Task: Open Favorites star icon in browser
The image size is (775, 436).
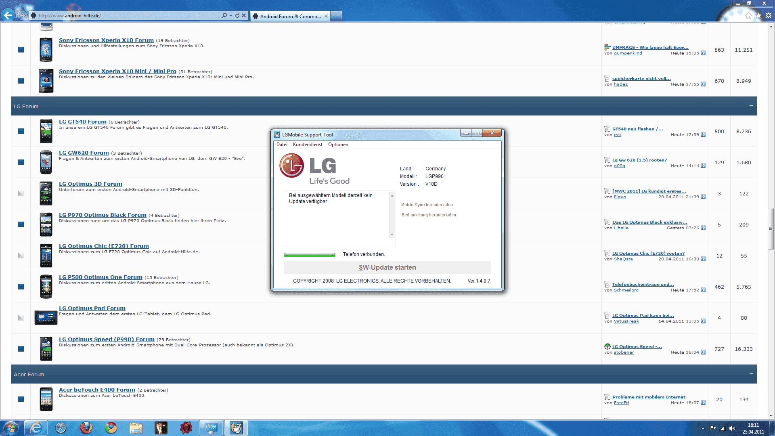Action: pos(758,15)
